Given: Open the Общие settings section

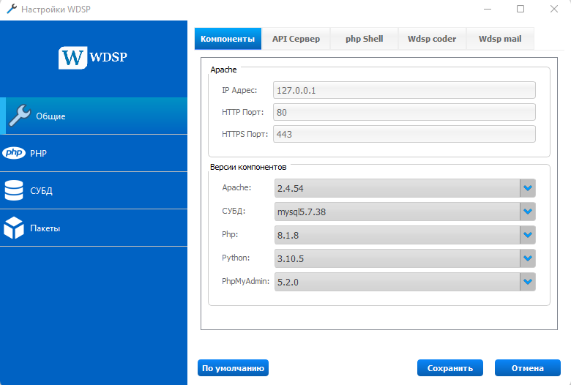Looking at the screenshot, I should pyautogui.click(x=94, y=116).
